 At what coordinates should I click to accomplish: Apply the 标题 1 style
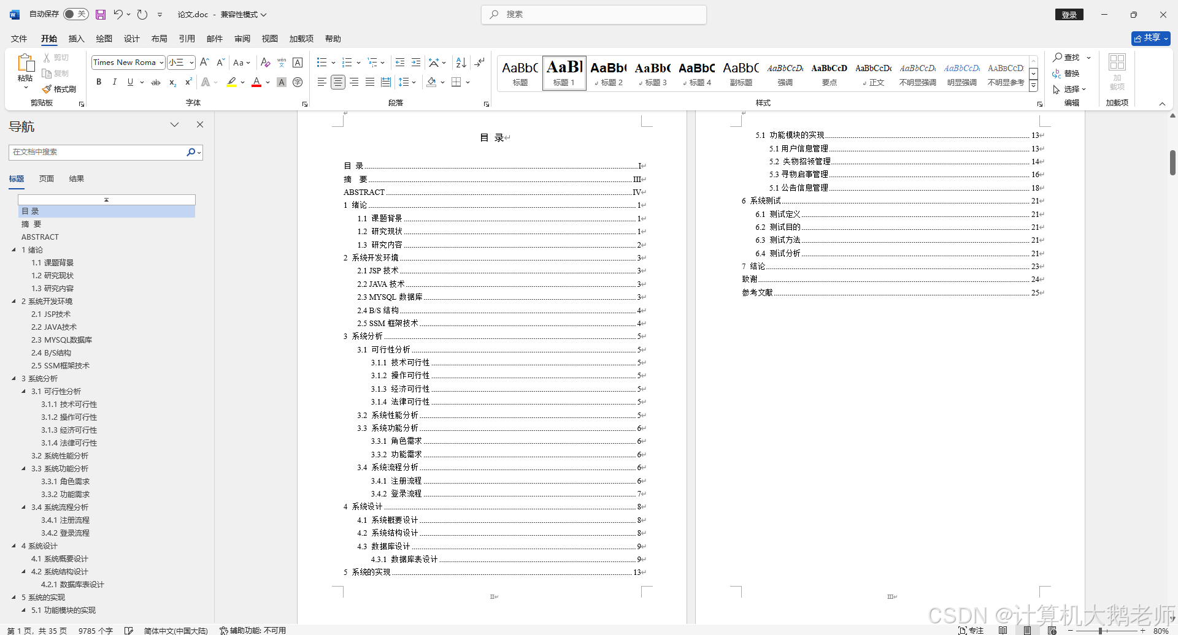(564, 73)
